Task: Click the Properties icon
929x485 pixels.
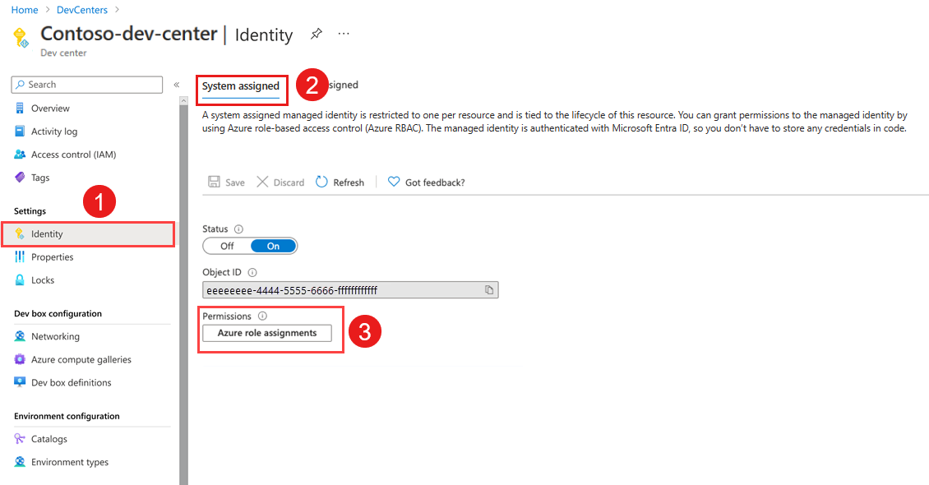Action: [20, 257]
